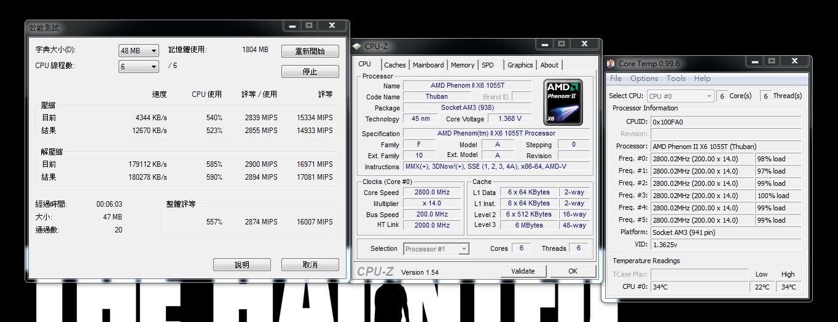Click the Processor field in Core Temp
838x322 pixels.
[726, 147]
